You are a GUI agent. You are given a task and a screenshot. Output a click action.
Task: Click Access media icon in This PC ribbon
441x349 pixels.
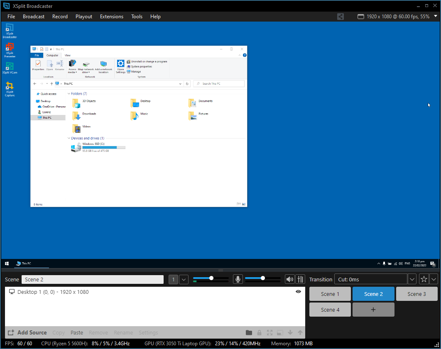point(72,63)
